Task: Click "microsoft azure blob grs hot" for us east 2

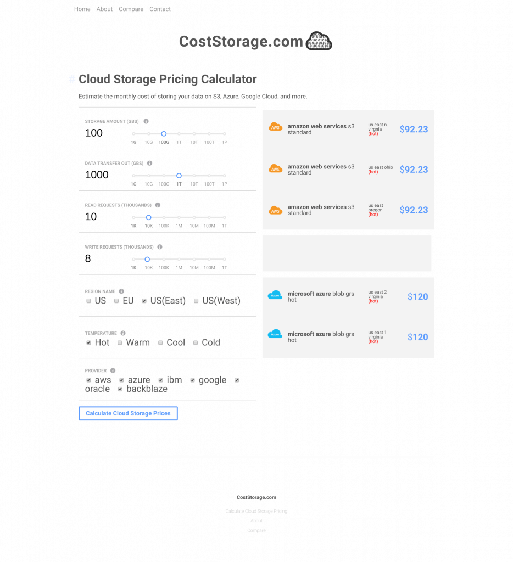Action: point(321,297)
